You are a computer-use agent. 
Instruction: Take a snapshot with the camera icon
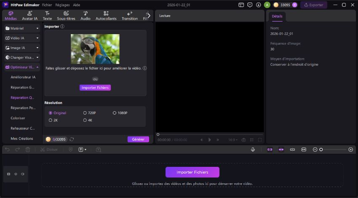pos(243,140)
